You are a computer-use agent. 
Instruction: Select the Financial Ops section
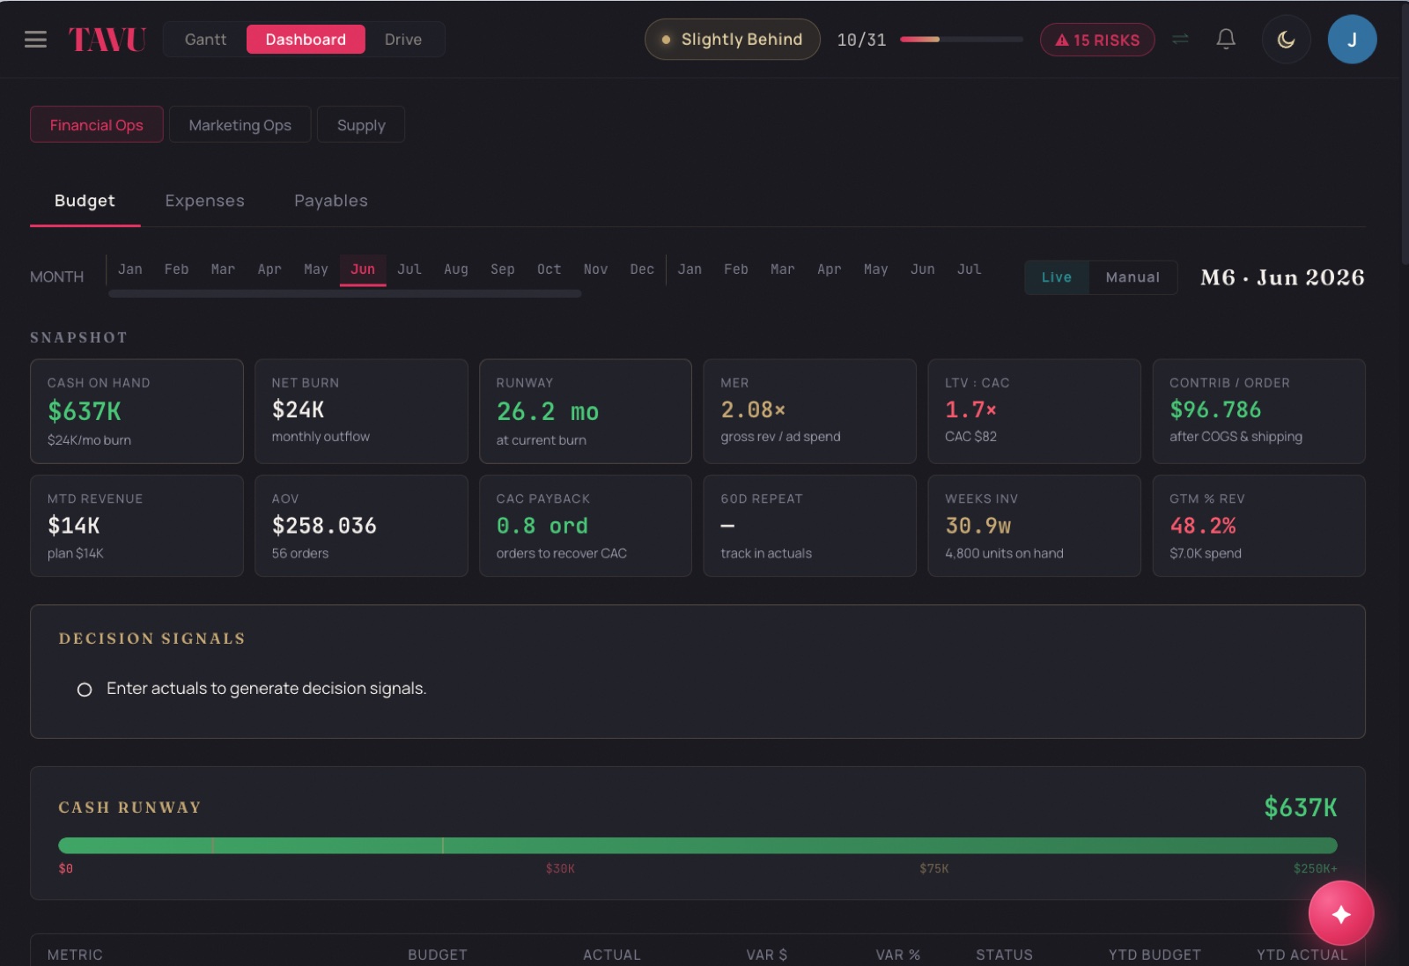(x=97, y=125)
